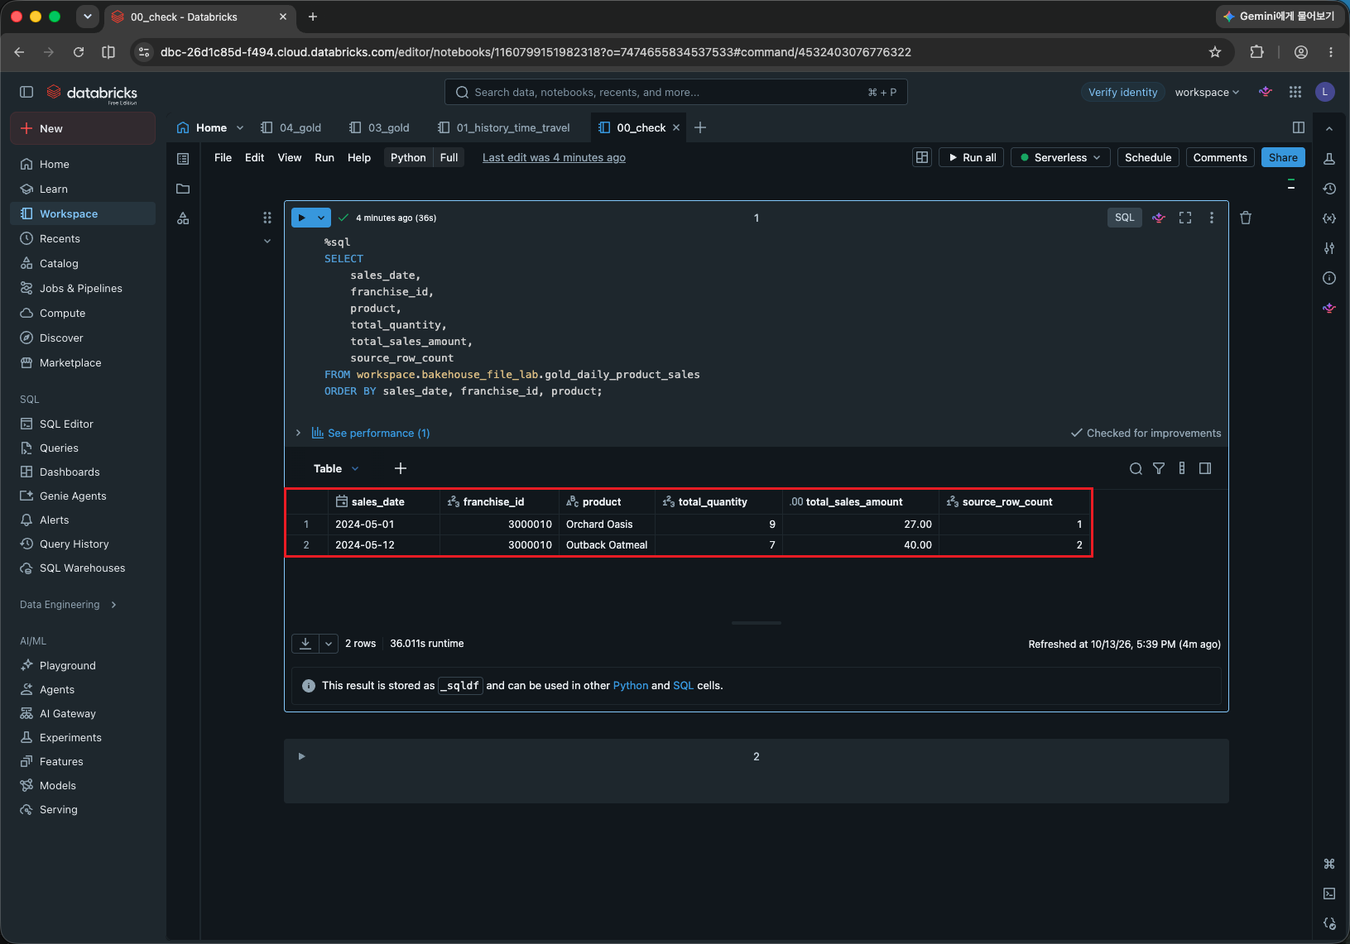Toggle result side panel icon
This screenshot has width=1350, height=944.
point(1205,468)
